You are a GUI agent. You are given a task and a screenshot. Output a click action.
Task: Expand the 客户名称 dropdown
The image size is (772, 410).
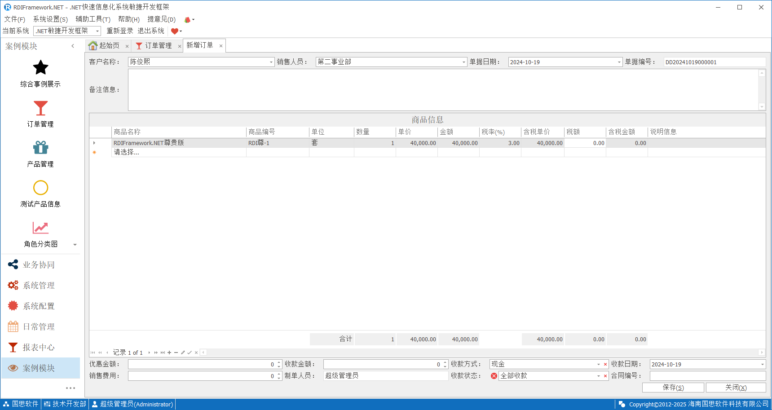(x=271, y=62)
